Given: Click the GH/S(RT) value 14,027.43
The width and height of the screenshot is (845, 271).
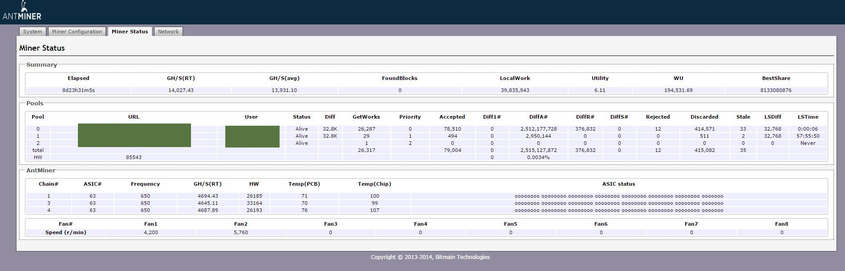Looking at the screenshot, I should pos(181,90).
